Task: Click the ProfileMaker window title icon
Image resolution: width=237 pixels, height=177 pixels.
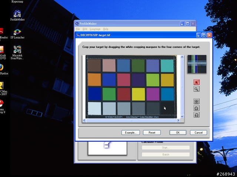Action: tap(77, 24)
